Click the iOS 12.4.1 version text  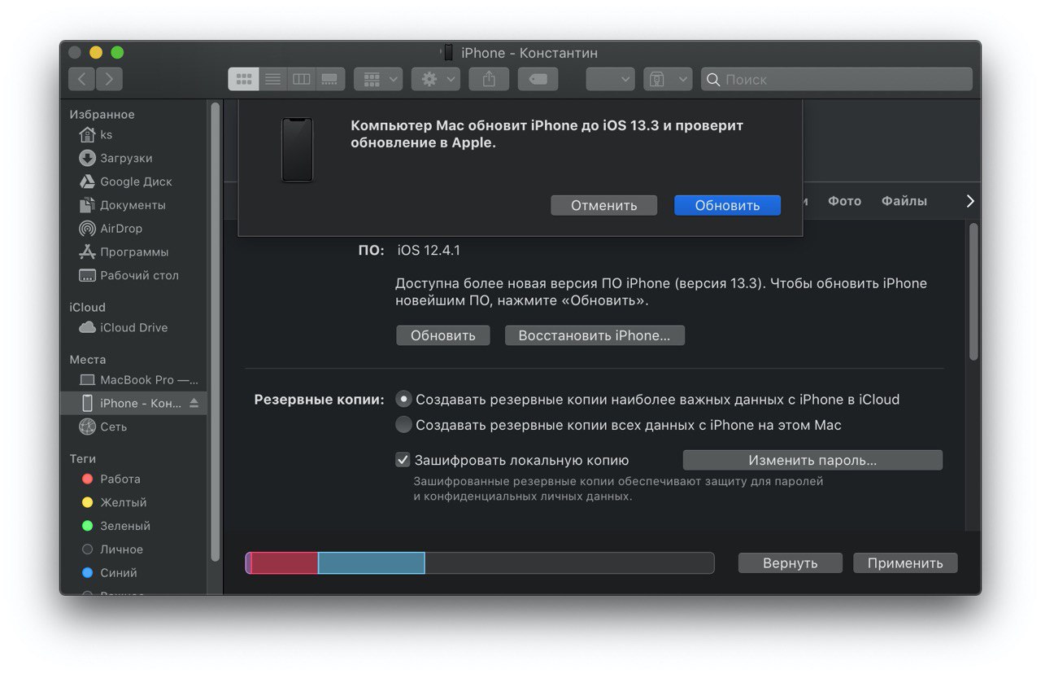429,250
